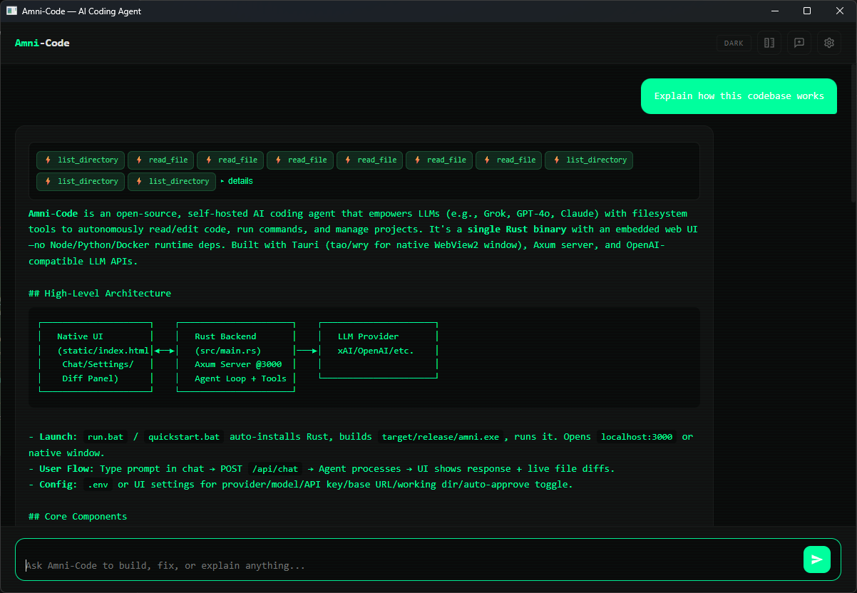Viewport: 857px width, 593px height.
Task: Click the first list_directory tool chip
Action: [80, 160]
